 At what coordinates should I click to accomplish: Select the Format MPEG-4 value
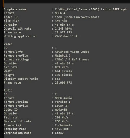[60, 13]
